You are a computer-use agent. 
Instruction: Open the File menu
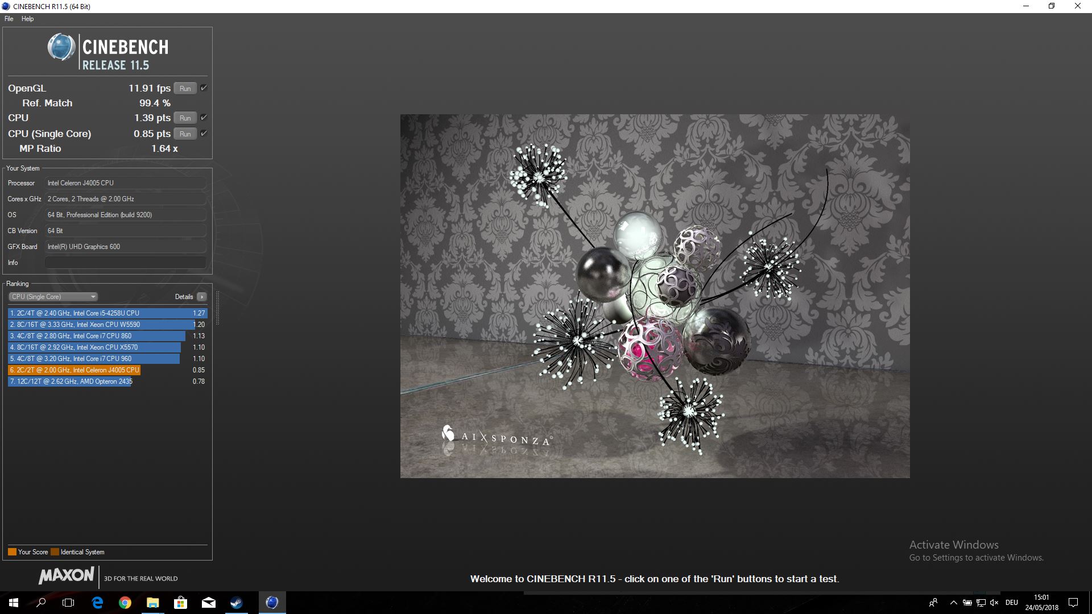coord(9,19)
